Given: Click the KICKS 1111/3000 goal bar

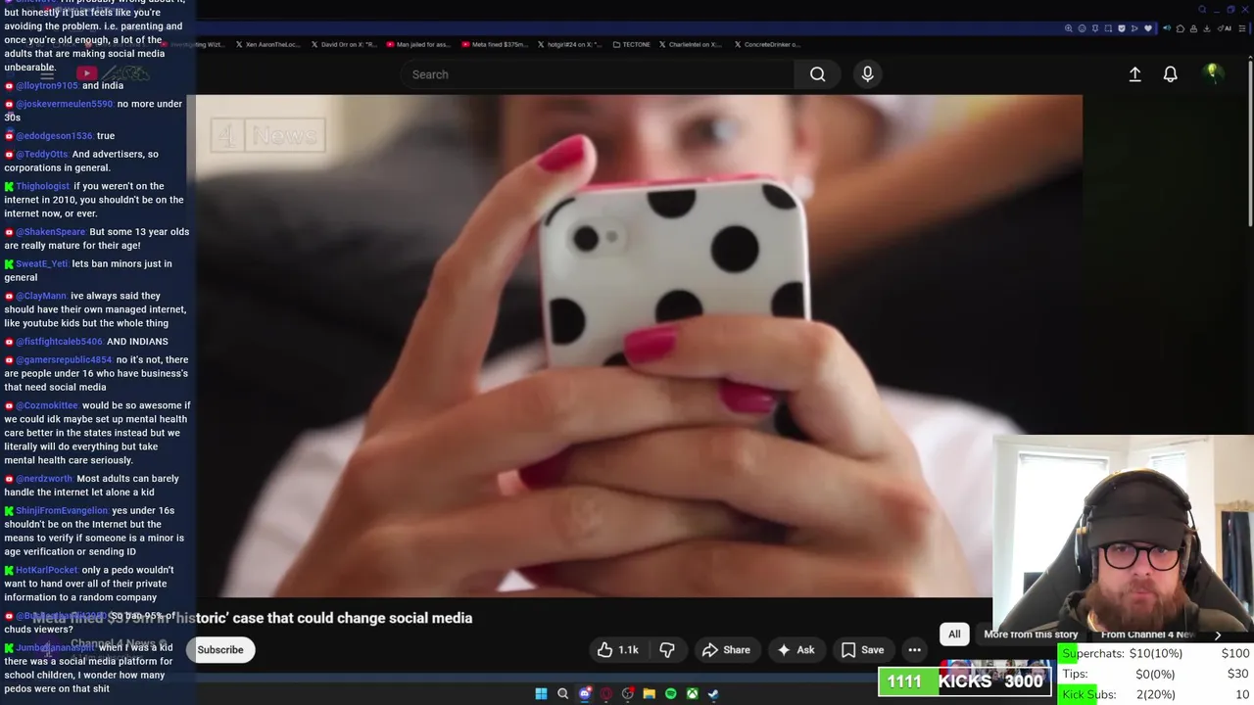Looking at the screenshot, I should pyautogui.click(x=964, y=681).
